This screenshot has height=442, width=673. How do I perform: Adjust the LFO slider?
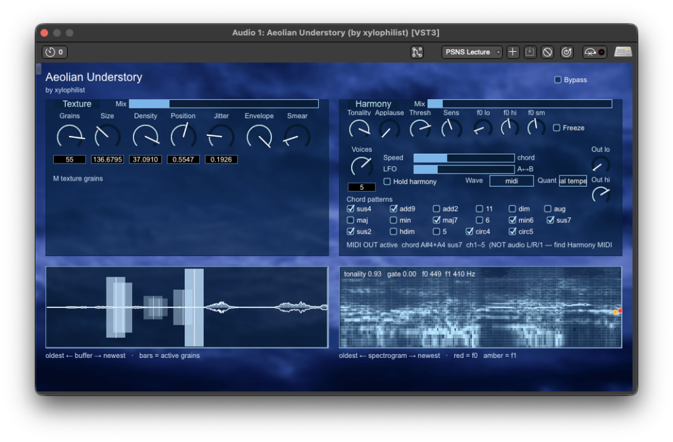point(464,169)
